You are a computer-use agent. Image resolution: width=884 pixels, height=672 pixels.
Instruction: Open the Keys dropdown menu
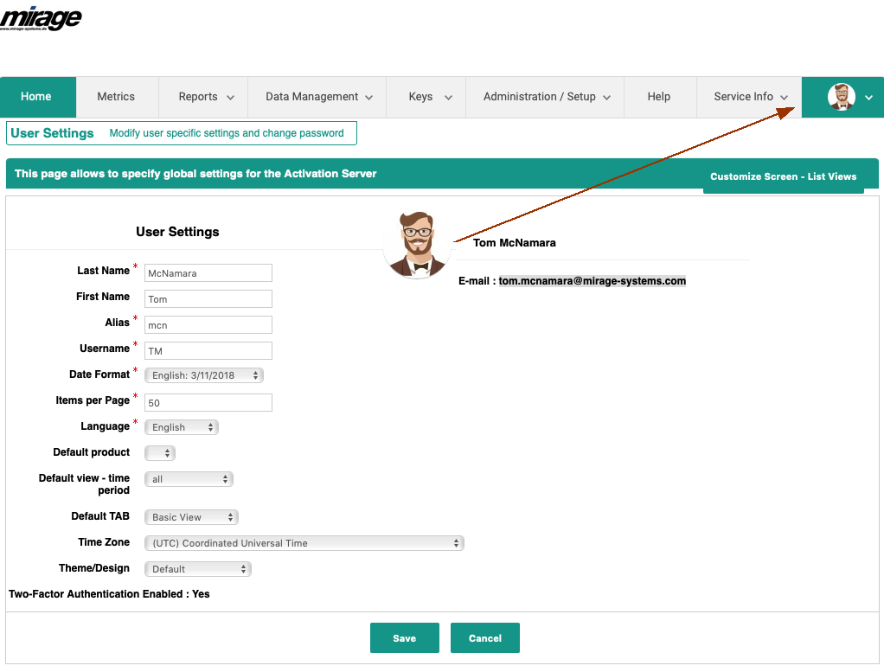[x=430, y=97]
